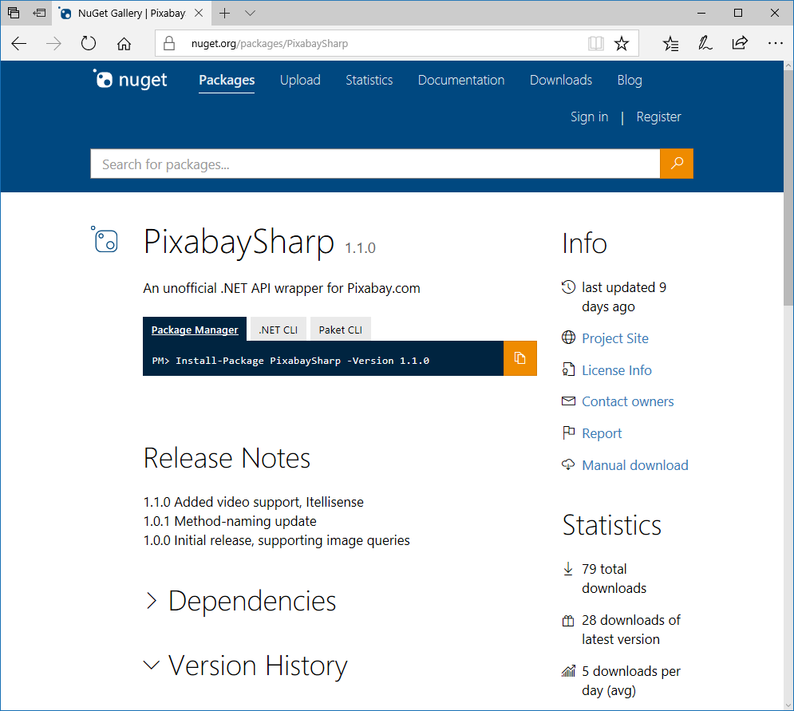Viewport: 794px width, 711px height.
Task: Click the nuget logo in header
Action: (x=131, y=80)
